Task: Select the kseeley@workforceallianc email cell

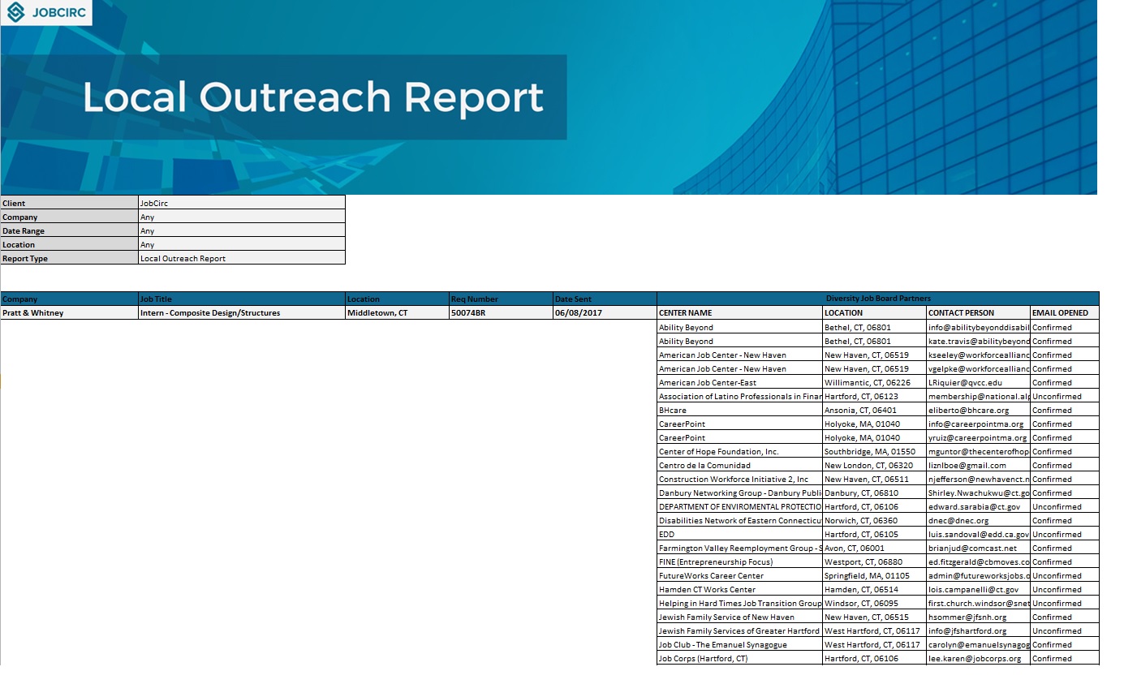Action: (x=979, y=355)
